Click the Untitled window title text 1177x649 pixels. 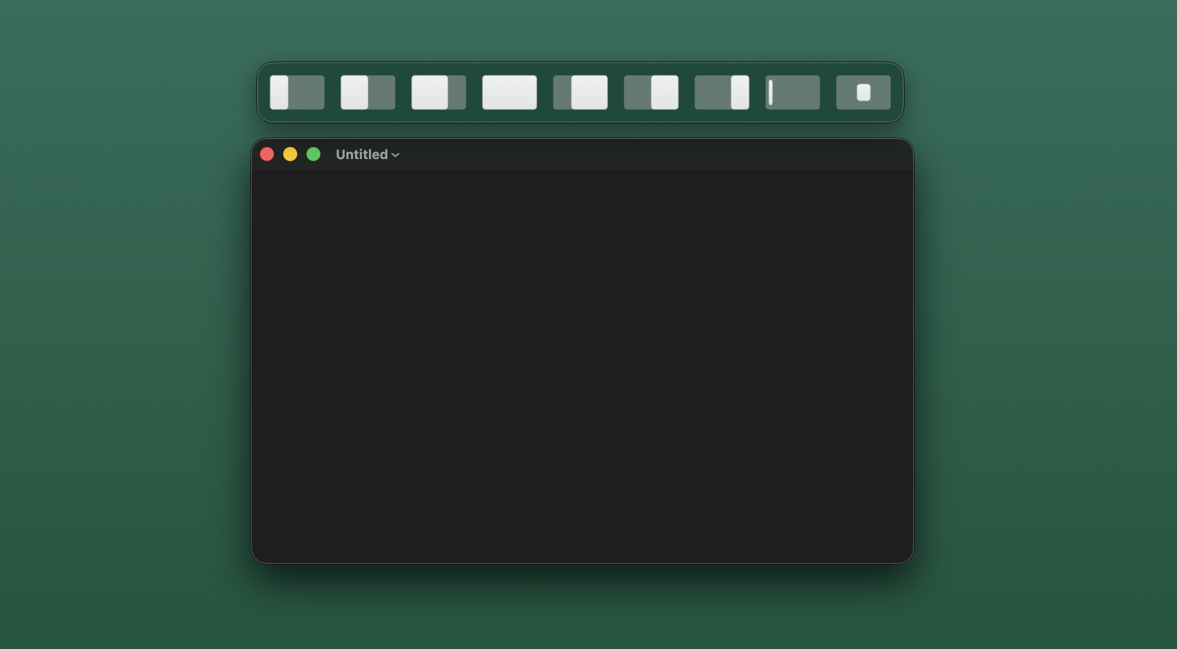tap(361, 155)
